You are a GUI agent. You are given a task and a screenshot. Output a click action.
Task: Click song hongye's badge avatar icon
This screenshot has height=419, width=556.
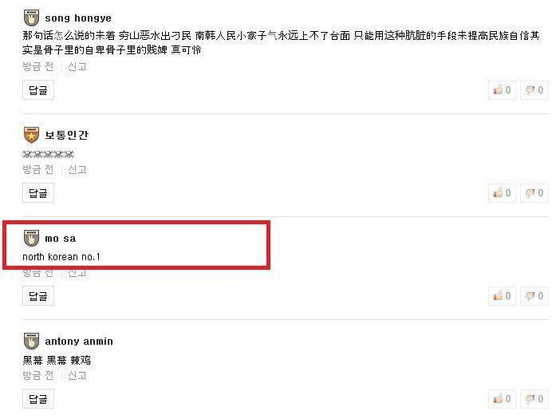tap(31, 18)
